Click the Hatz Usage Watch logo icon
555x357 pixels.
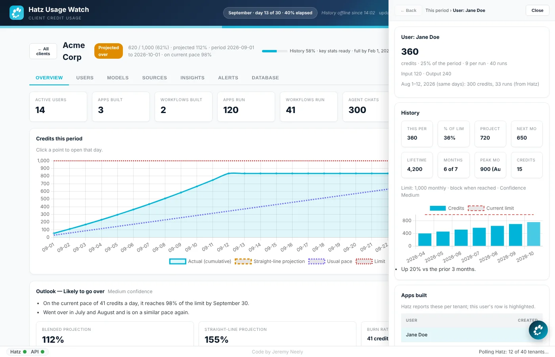[17, 13]
